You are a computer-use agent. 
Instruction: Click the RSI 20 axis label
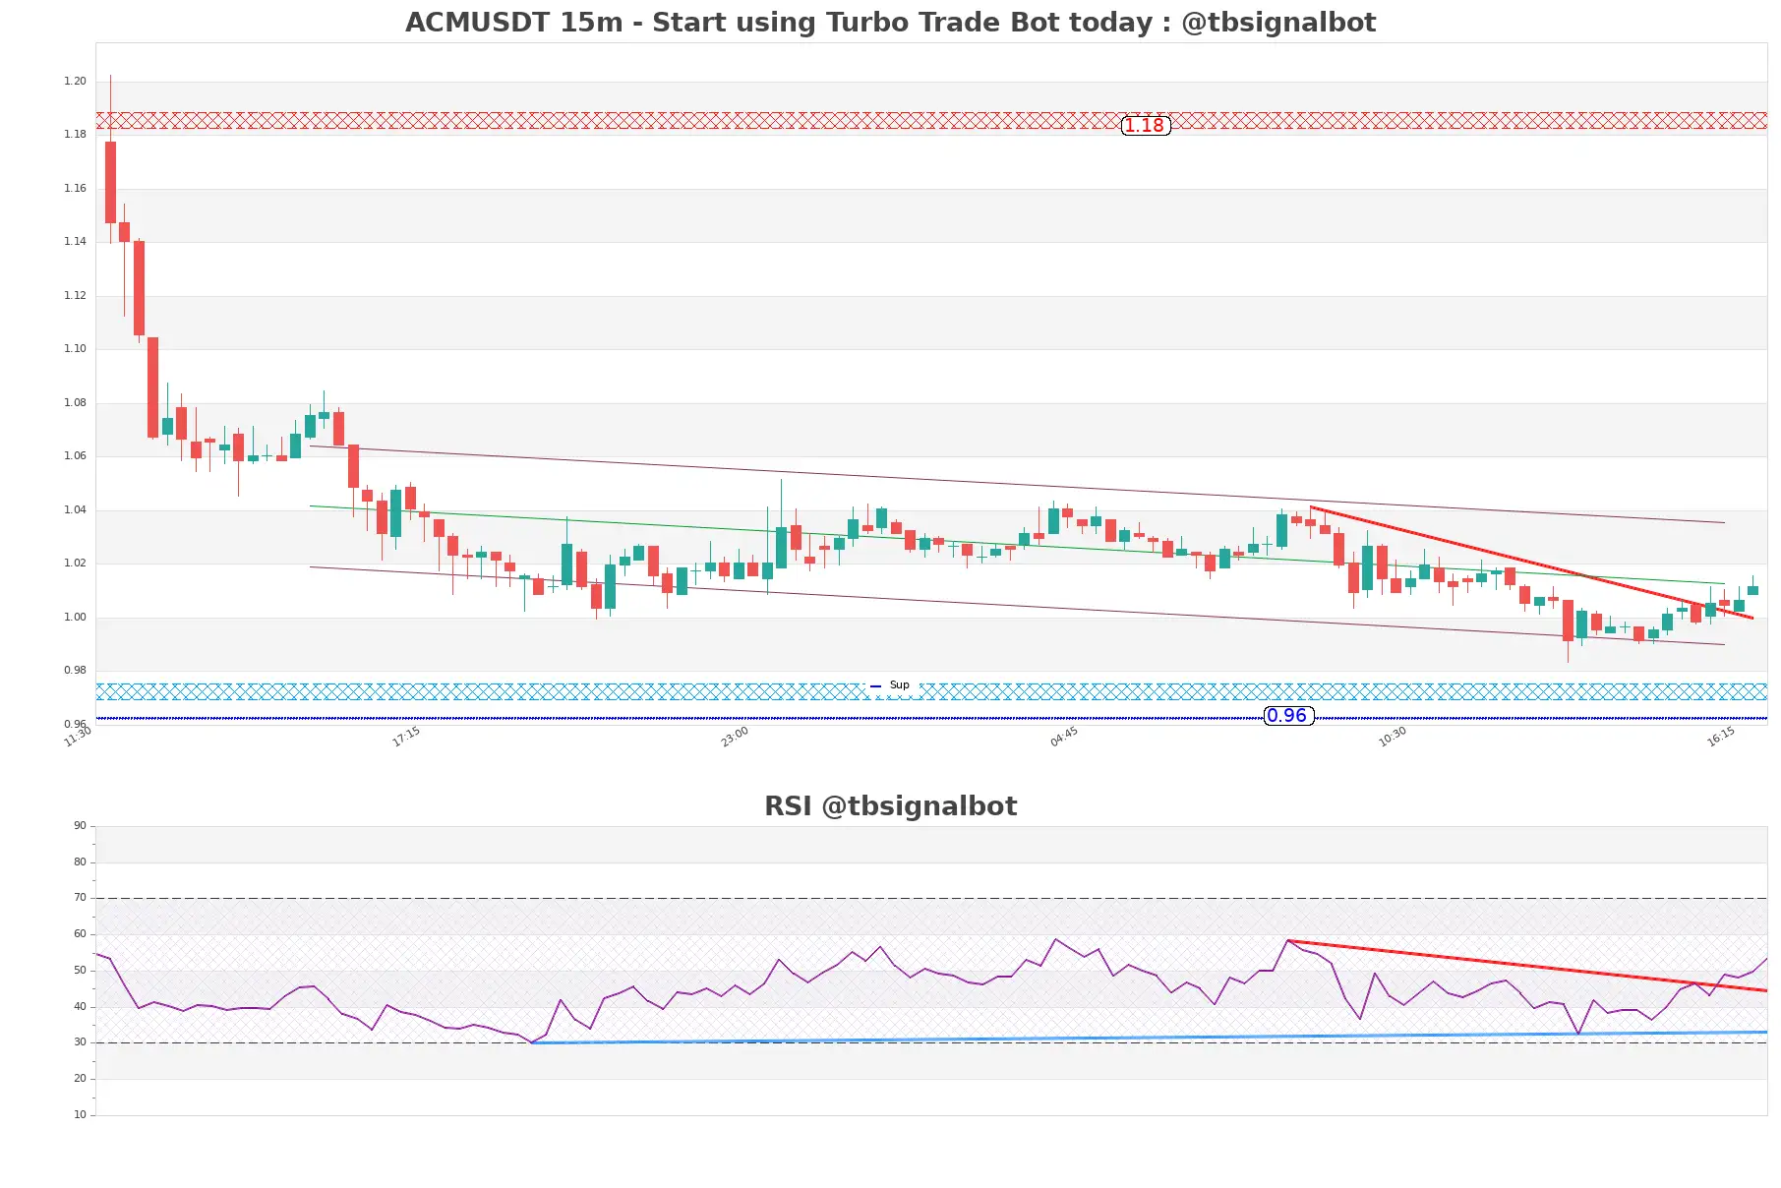pos(80,1079)
